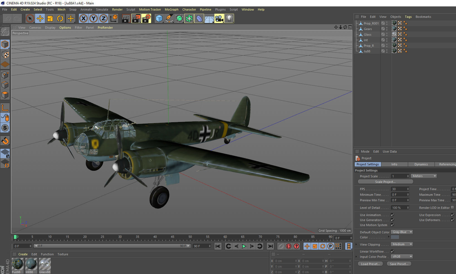Expand the View Clipping disclosure arrow

(356, 244)
